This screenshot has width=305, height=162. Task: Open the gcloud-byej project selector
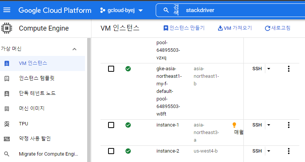click(121, 10)
